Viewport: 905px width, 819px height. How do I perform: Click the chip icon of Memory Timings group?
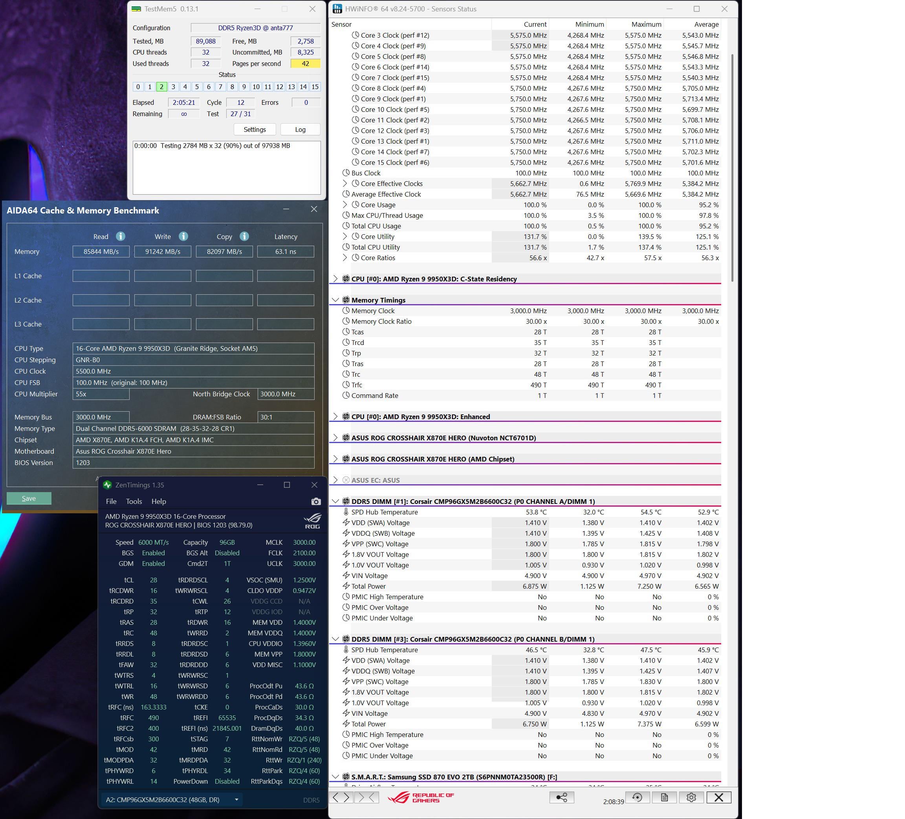point(346,299)
